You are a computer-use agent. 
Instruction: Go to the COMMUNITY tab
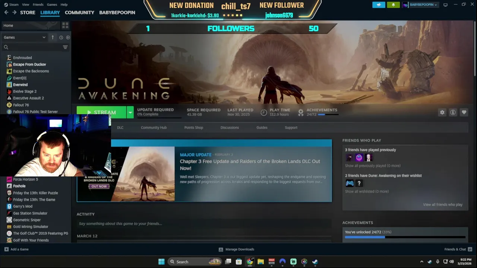click(79, 12)
